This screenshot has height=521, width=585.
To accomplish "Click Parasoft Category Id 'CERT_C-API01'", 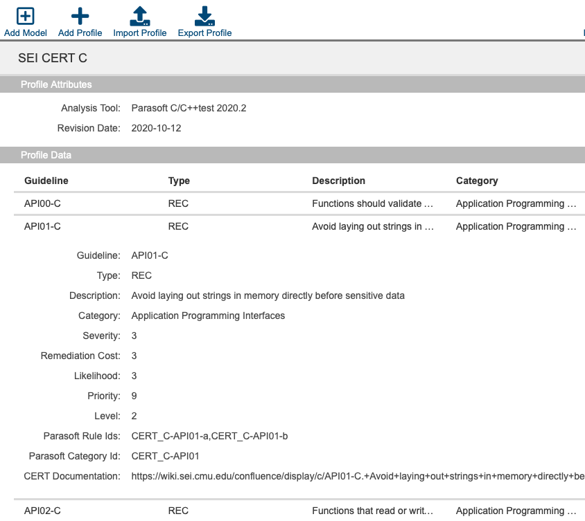I will tap(165, 456).
